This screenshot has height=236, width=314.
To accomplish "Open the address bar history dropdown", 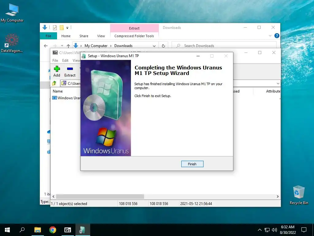I will coord(154,46).
